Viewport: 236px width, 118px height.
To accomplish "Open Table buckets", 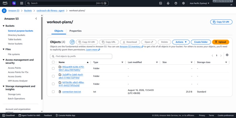I will point(15,39).
